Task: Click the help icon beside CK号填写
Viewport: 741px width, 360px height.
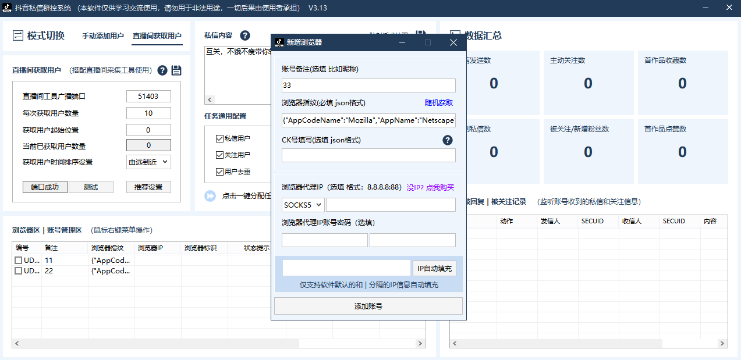Action: tap(448, 140)
